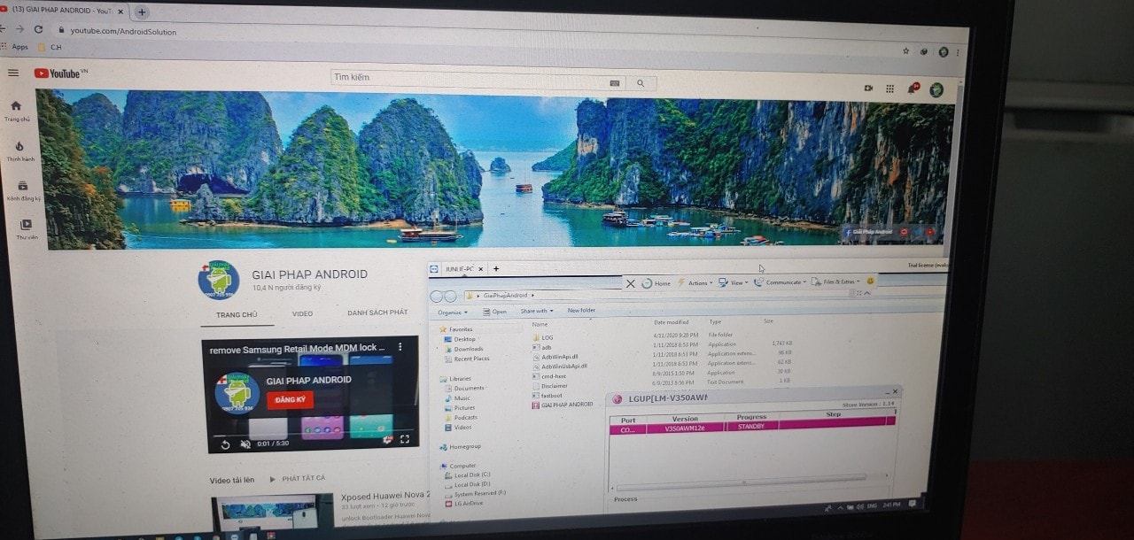
Task: Click the YouTube search magnifier button
Action: tap(641, 83)
